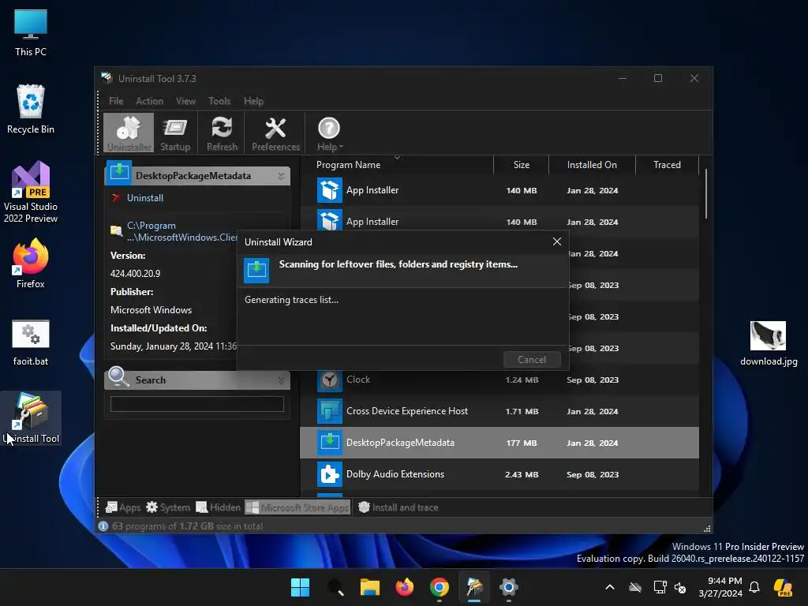Screen dimensions: 808x606
Task: Open This PC desktop icon
Action: [31, 32]
